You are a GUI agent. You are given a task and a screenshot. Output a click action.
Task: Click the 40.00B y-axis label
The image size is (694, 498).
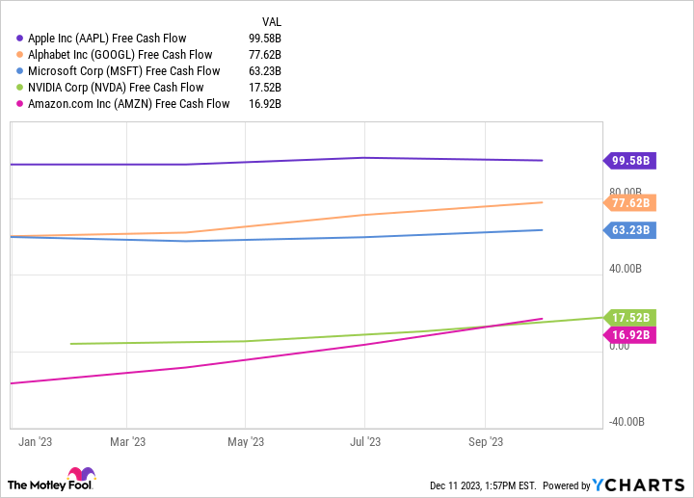[625, 269]
